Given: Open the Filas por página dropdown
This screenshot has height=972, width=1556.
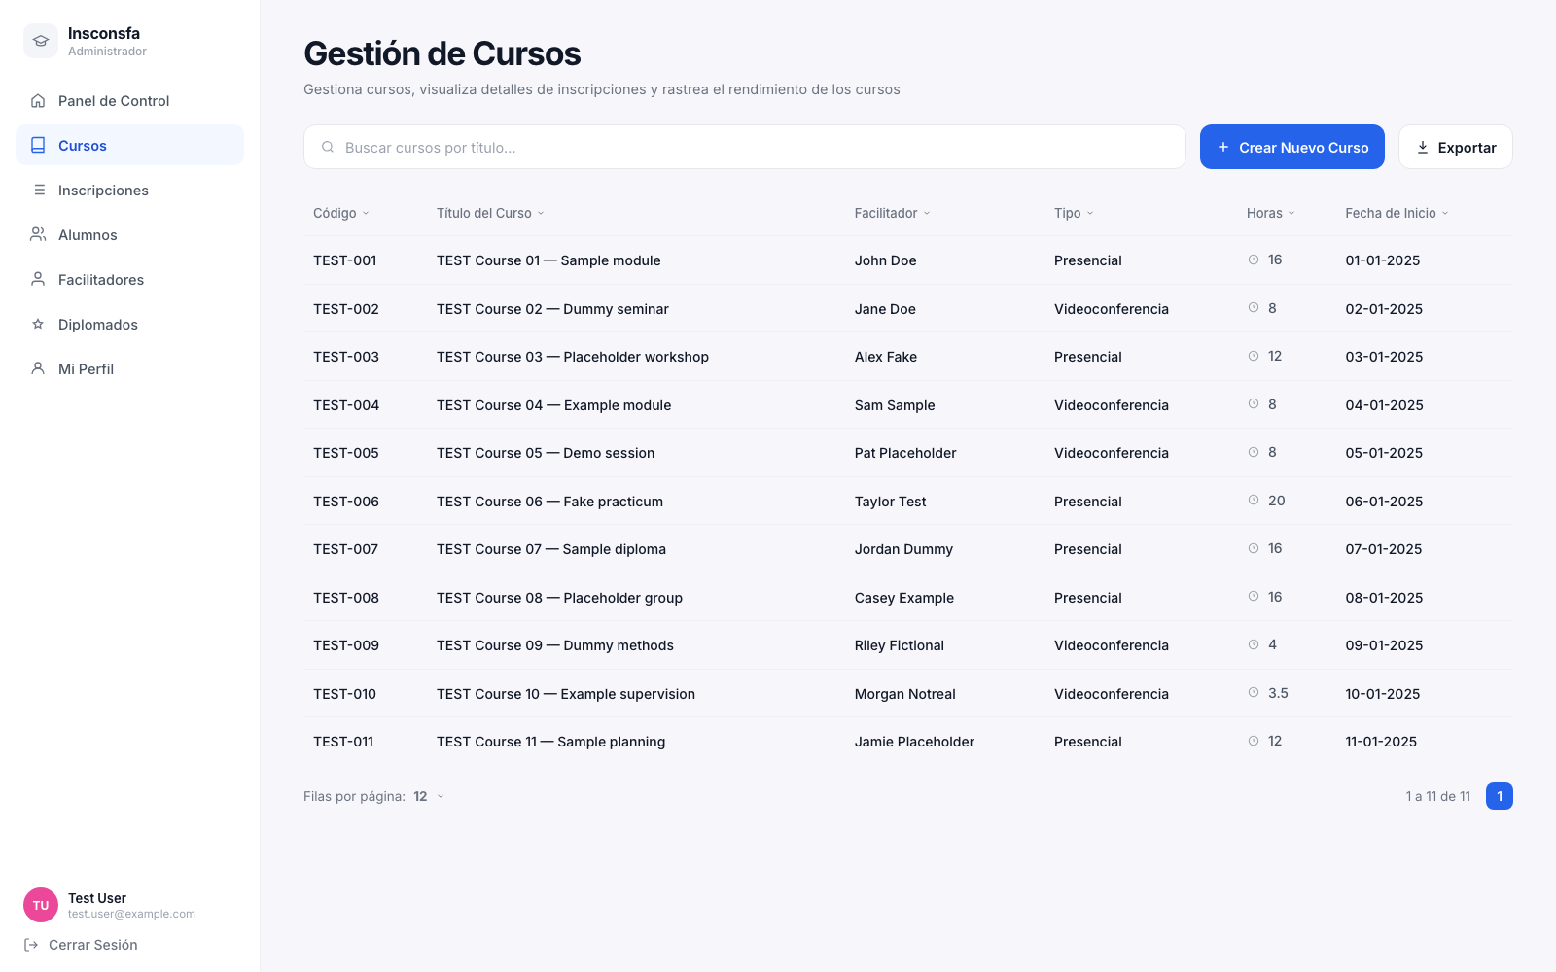Looking at the screenshot, I should 429,796.
